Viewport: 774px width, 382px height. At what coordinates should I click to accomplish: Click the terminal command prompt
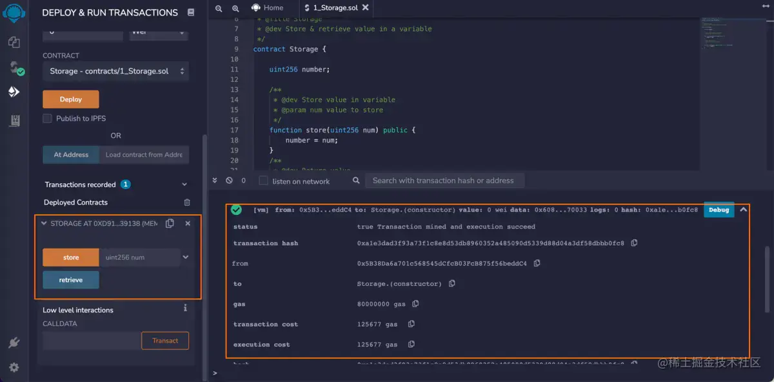(215, 372)
